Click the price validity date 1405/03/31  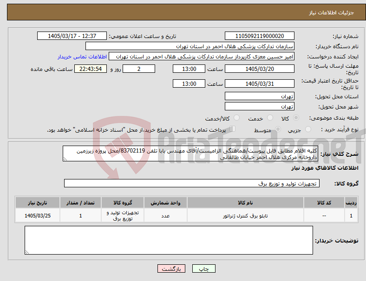point(260,83)
